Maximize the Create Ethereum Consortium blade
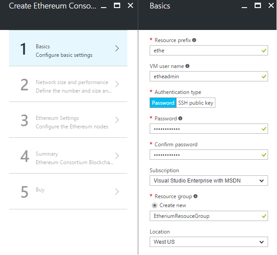 pos(117,6)
